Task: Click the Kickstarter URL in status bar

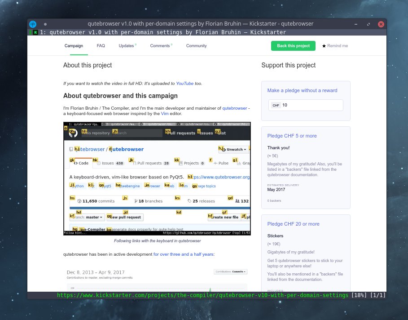Action: 202,295
